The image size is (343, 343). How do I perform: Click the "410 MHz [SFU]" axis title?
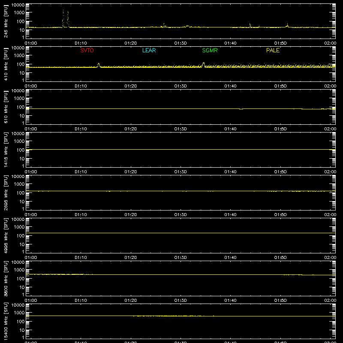pos(6,64)
